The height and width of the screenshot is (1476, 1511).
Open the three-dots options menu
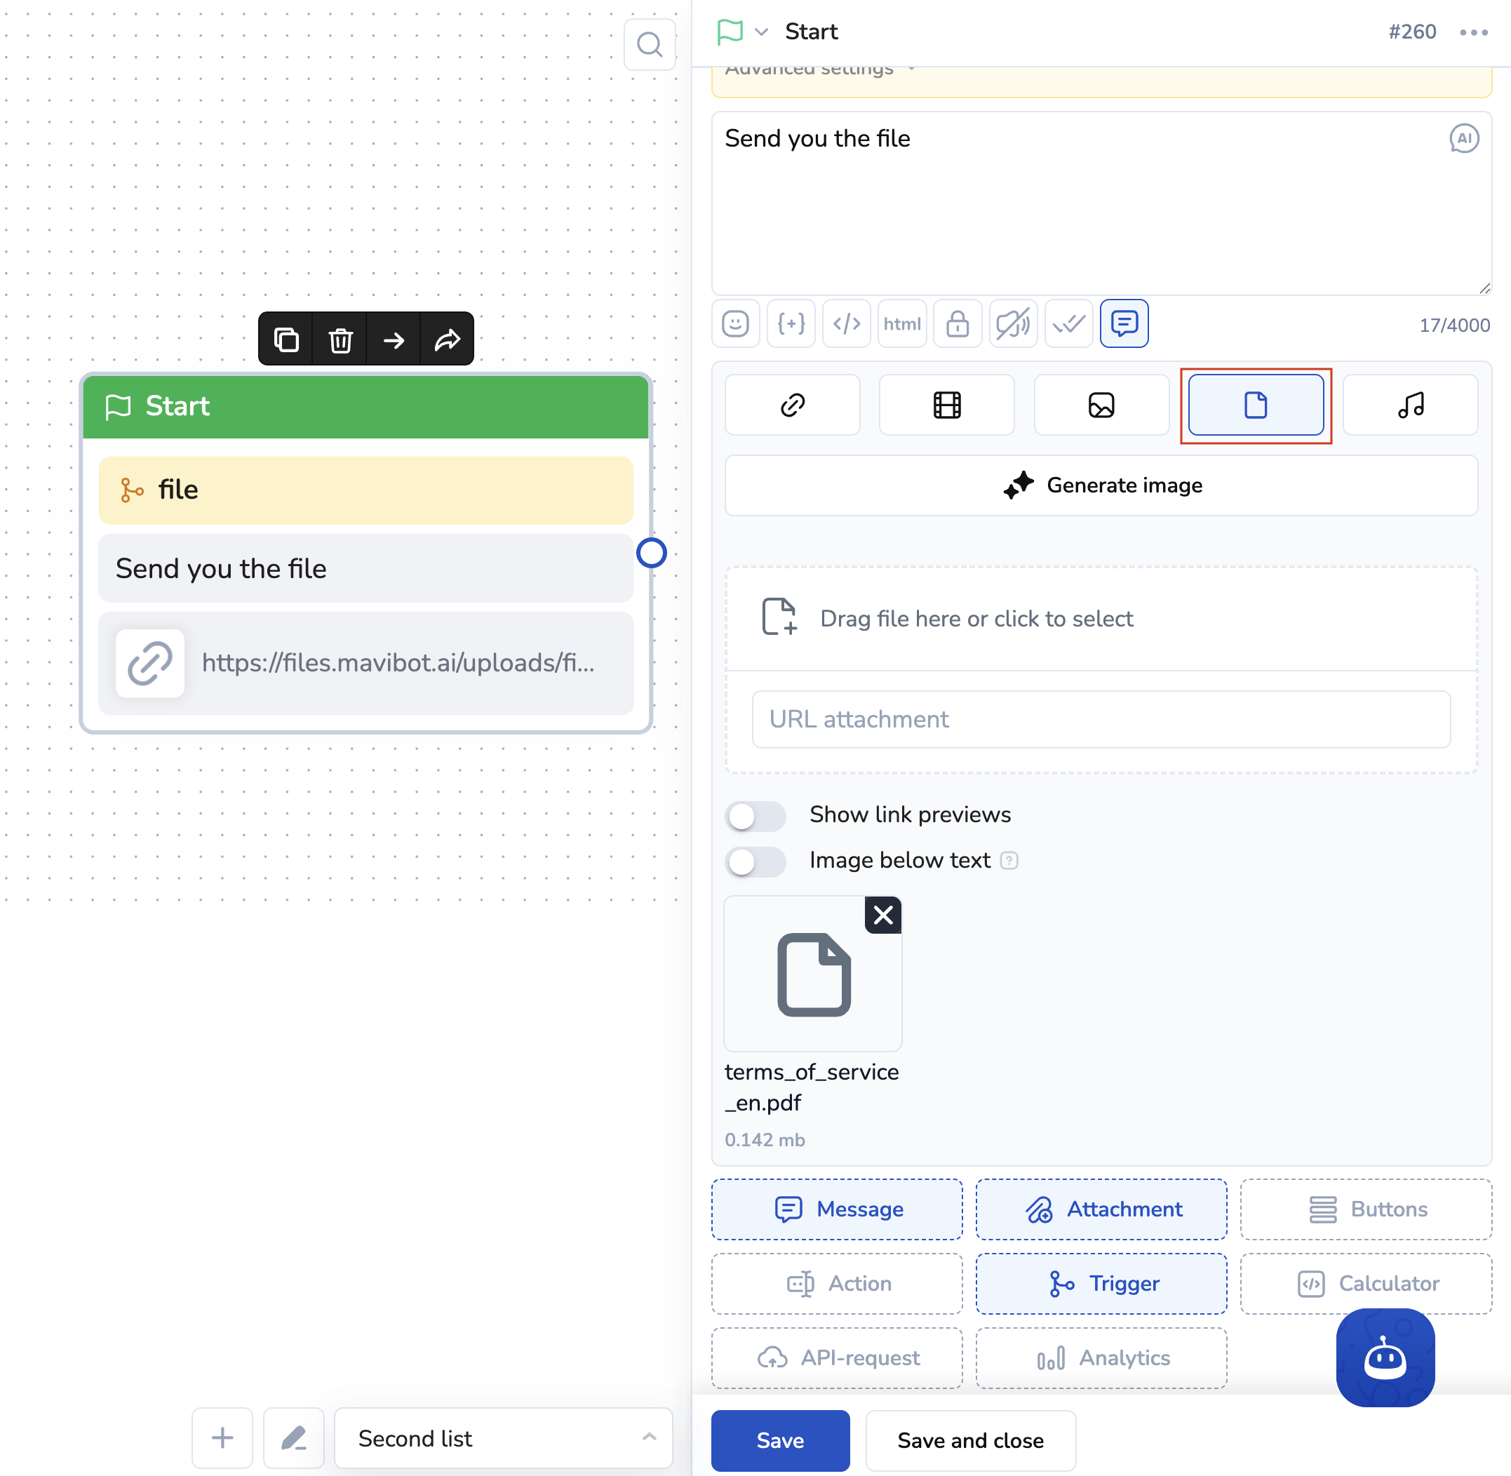(x=1473, y=32)
